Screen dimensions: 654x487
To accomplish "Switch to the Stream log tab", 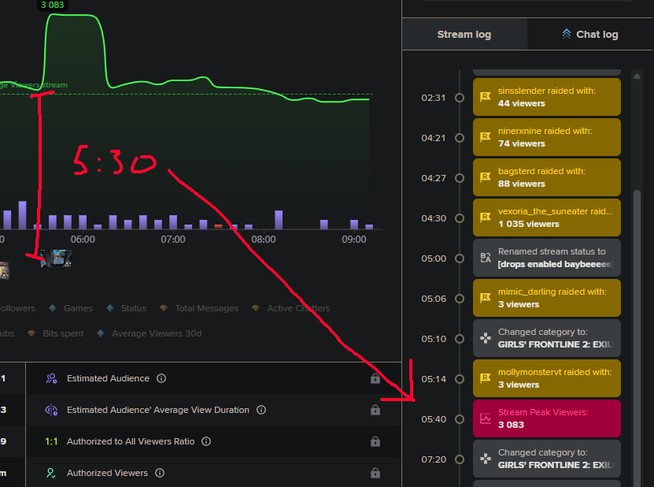I will tap(464, 34).
